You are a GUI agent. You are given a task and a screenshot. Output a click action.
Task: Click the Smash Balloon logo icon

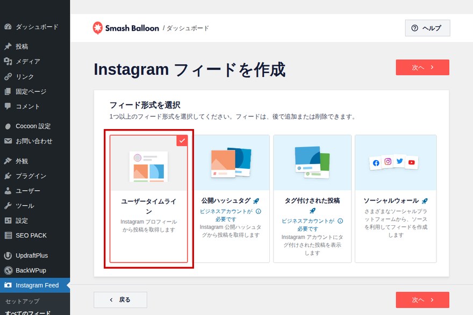(97, 28)
